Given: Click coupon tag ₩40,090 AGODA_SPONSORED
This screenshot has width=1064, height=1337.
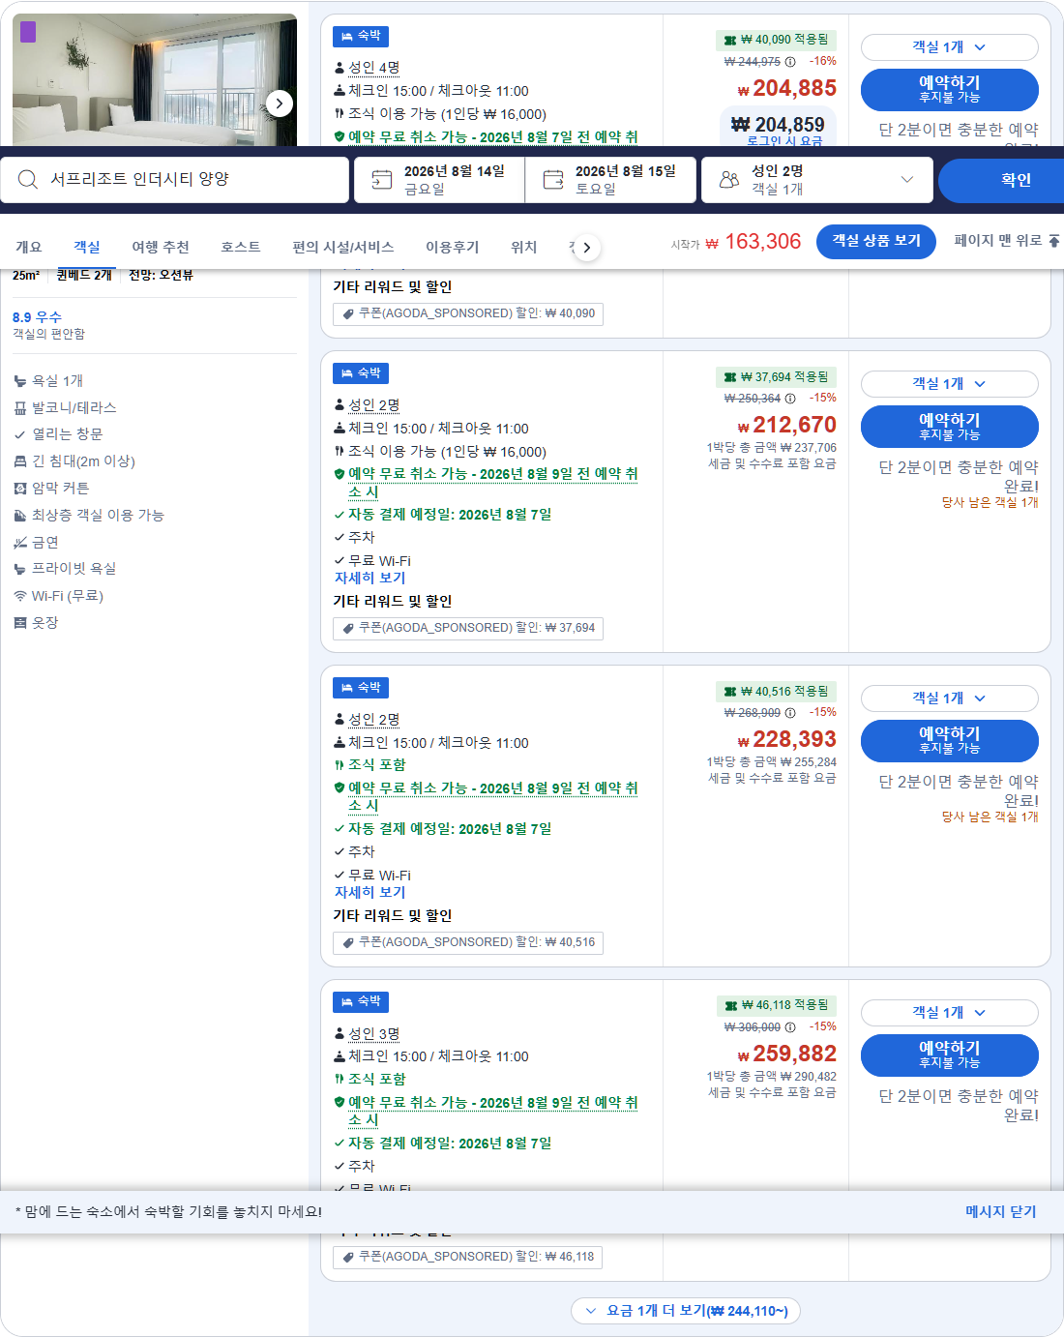Looking at the screenshot, I should tap(468, 313).
